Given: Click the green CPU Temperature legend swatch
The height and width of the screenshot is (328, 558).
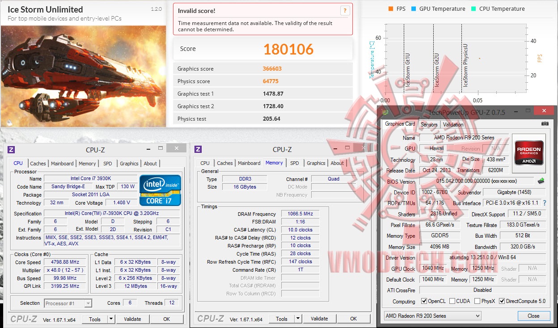Looking at the screenshot, I should pos(473,9).
